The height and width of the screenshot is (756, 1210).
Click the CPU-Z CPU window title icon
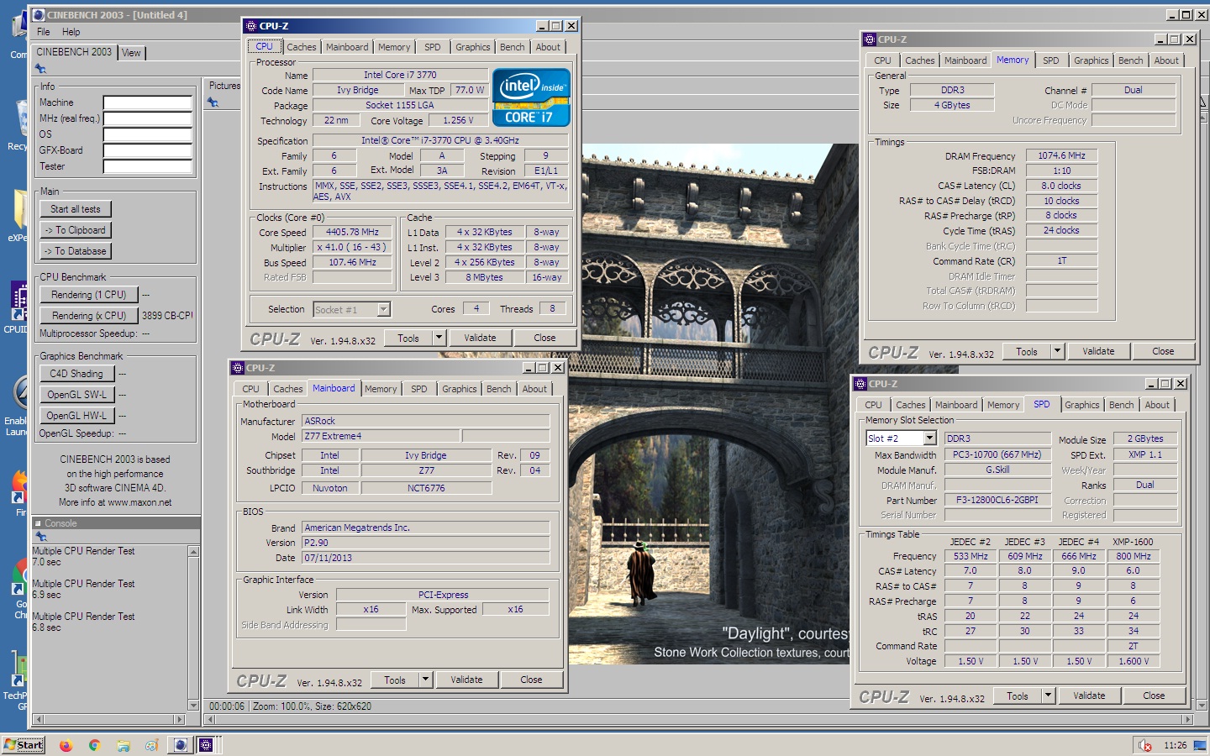[x=250, y=26]
